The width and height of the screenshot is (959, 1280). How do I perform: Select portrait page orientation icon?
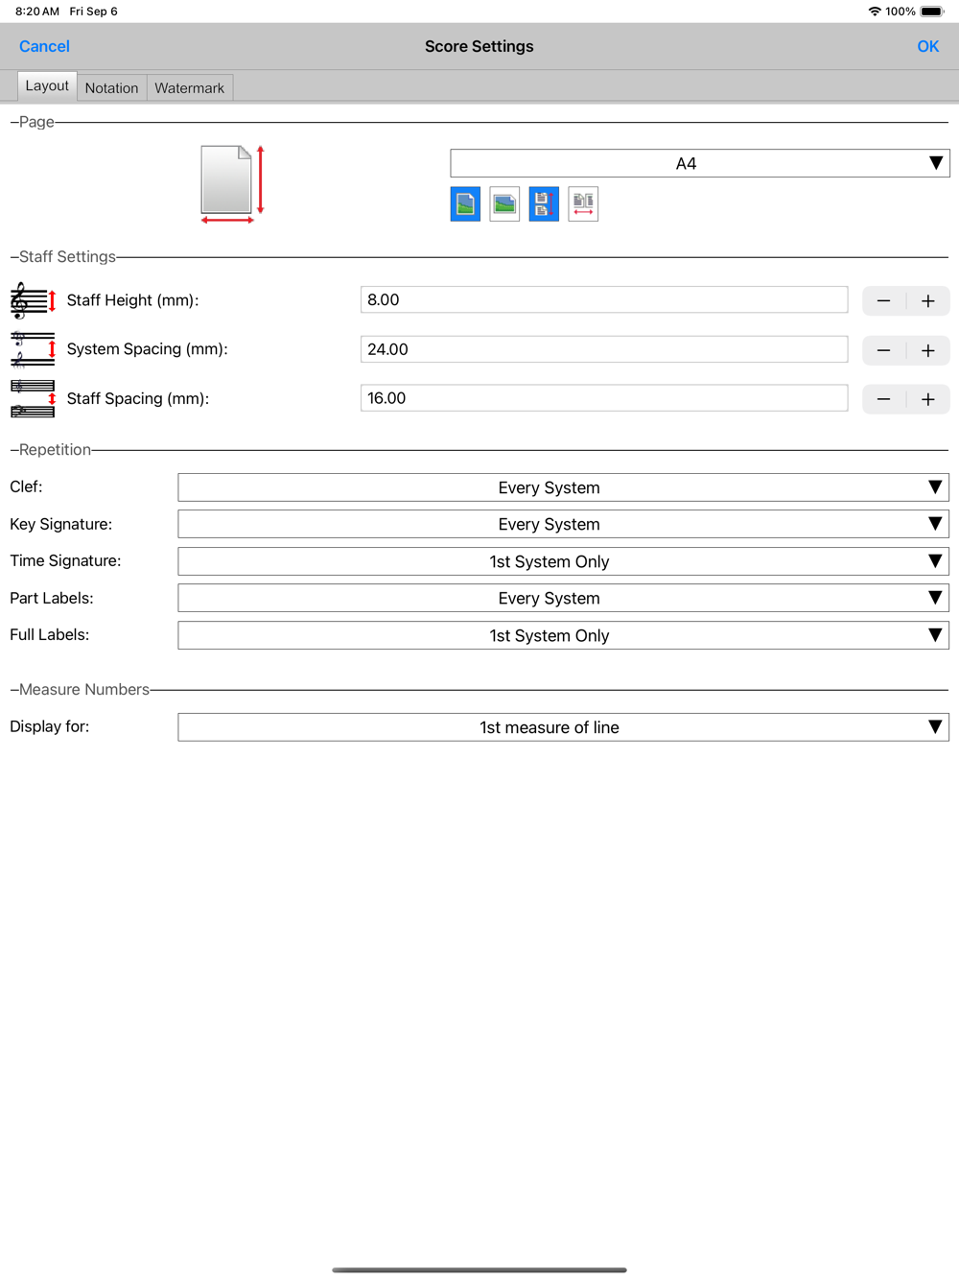(x=465, y=203)
